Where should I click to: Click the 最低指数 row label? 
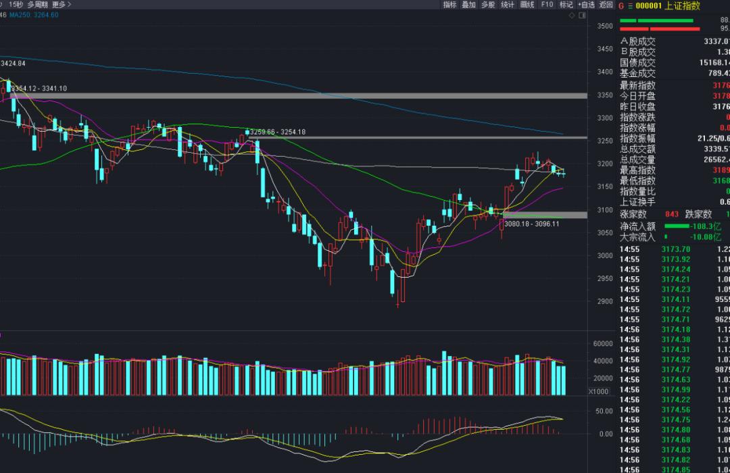(x=637, y=180)
